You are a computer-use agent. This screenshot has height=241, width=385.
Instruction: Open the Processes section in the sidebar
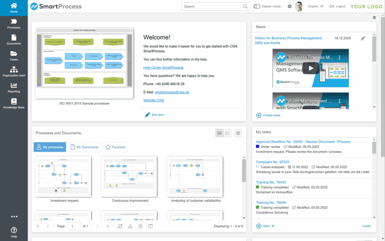[13, 22]
